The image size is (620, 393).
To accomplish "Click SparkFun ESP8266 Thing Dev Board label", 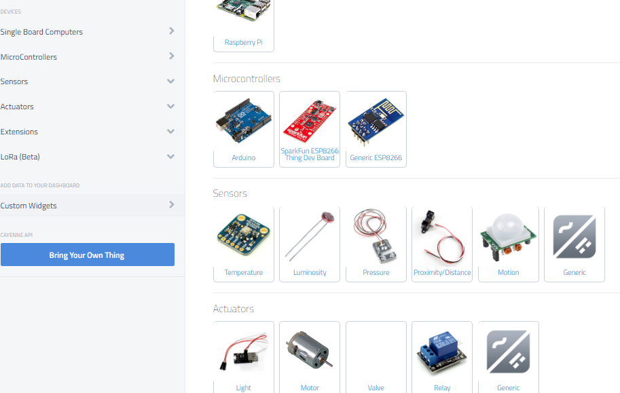I will coord(310,154).
